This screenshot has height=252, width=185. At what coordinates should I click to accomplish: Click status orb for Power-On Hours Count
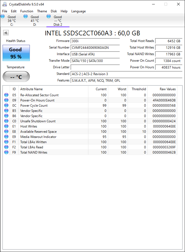coord(6,100)
